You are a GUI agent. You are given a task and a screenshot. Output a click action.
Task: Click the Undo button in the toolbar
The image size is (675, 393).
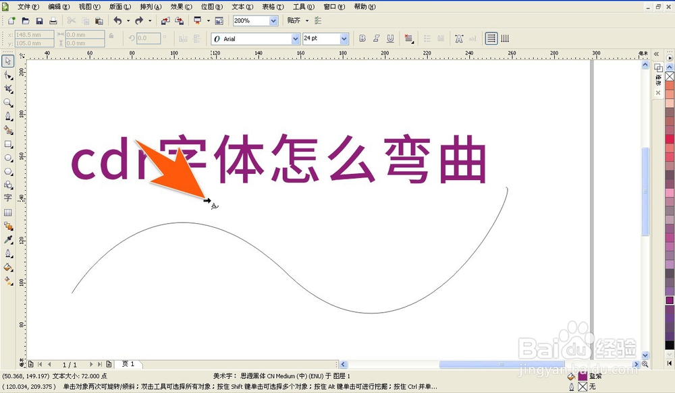[x=118, y=21]
